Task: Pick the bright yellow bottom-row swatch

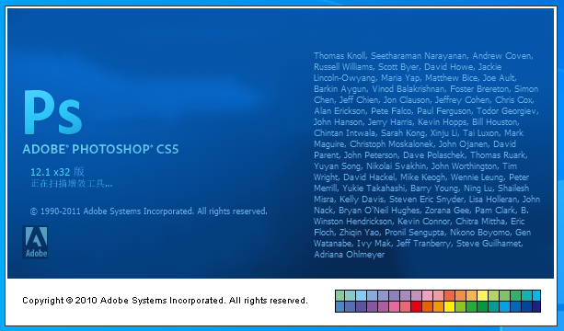Action: [x=450, y=306]
